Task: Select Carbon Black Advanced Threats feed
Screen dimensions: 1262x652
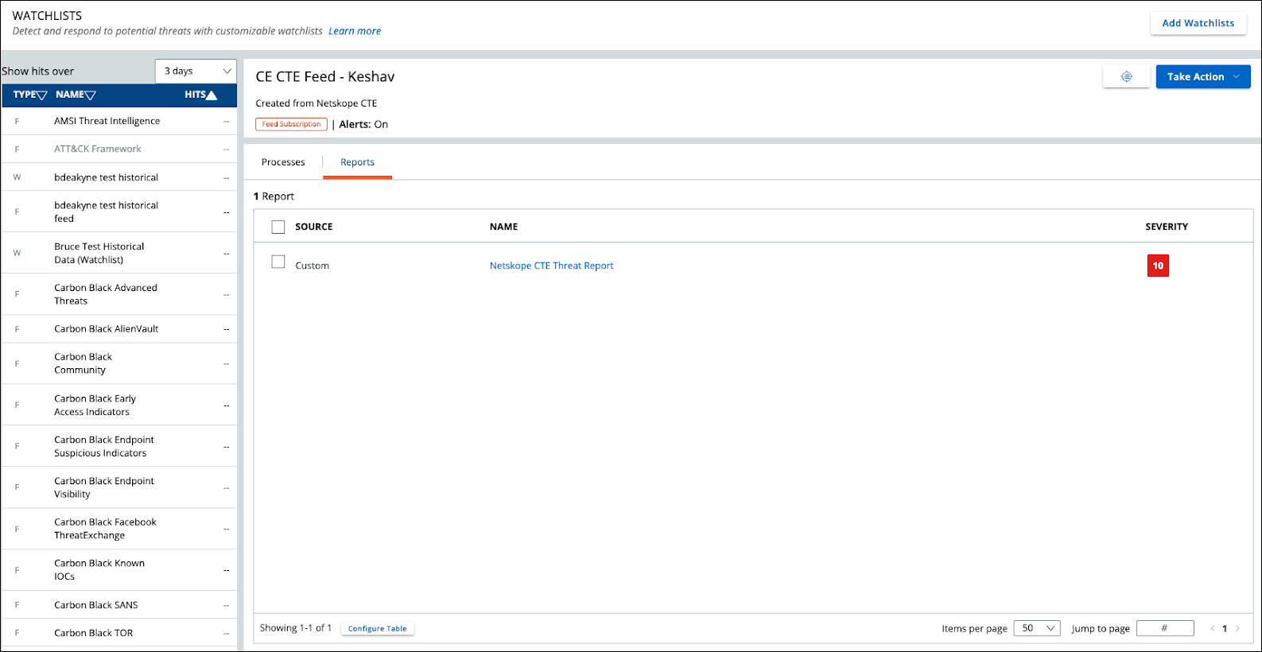Action: click(119, 294)
